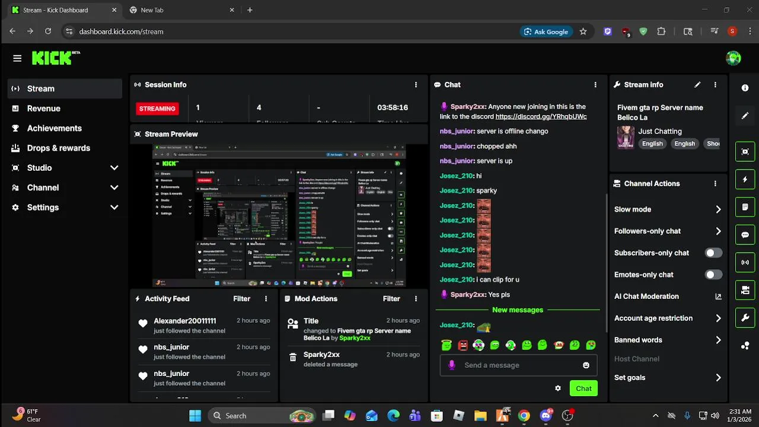759x427 pixels.
Task: Click the Send a message input
Action: [518, 365]
